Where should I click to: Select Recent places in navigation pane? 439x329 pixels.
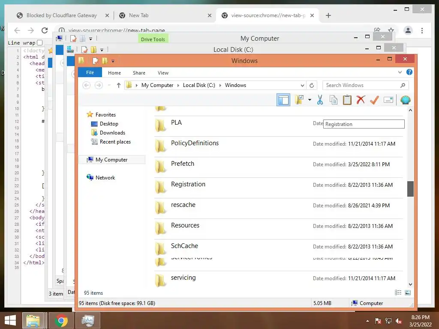tap(115, 141)
